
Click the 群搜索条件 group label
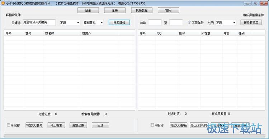(13, 15)
